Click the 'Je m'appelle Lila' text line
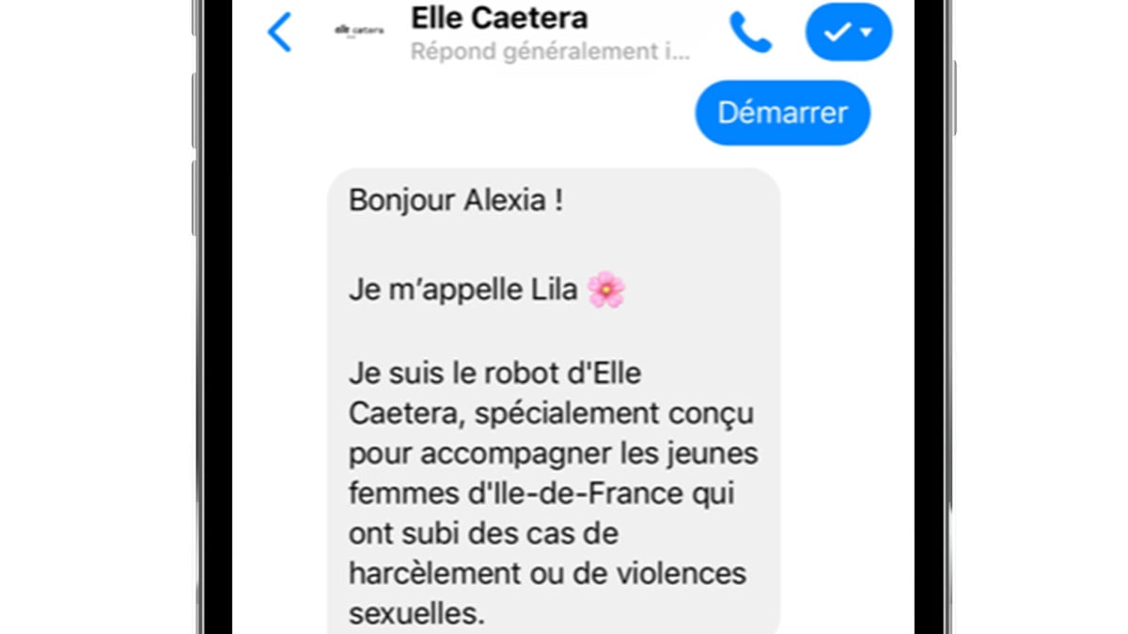The image size is (1128, 634). click(x=462, y=290)
